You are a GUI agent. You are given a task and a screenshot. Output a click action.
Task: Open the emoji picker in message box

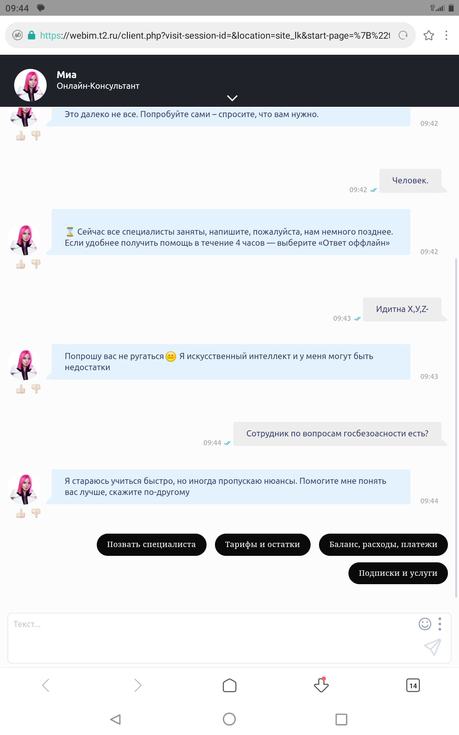click(x=425, y=624)
